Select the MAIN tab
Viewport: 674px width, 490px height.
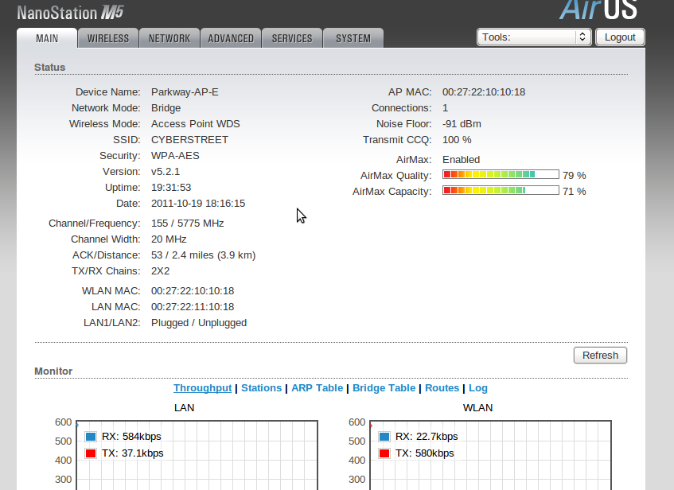[47, 38]
